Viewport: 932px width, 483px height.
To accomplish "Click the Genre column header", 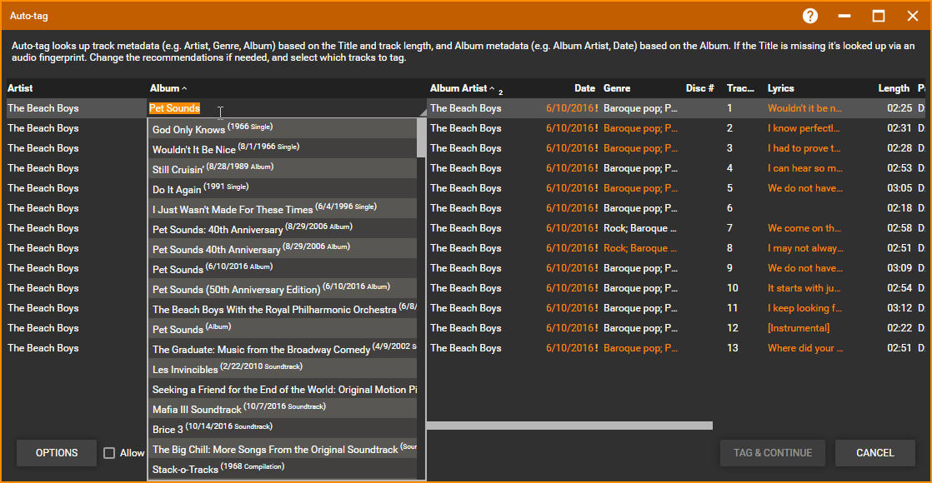I will pyautogui.click(x=617, y=88).
